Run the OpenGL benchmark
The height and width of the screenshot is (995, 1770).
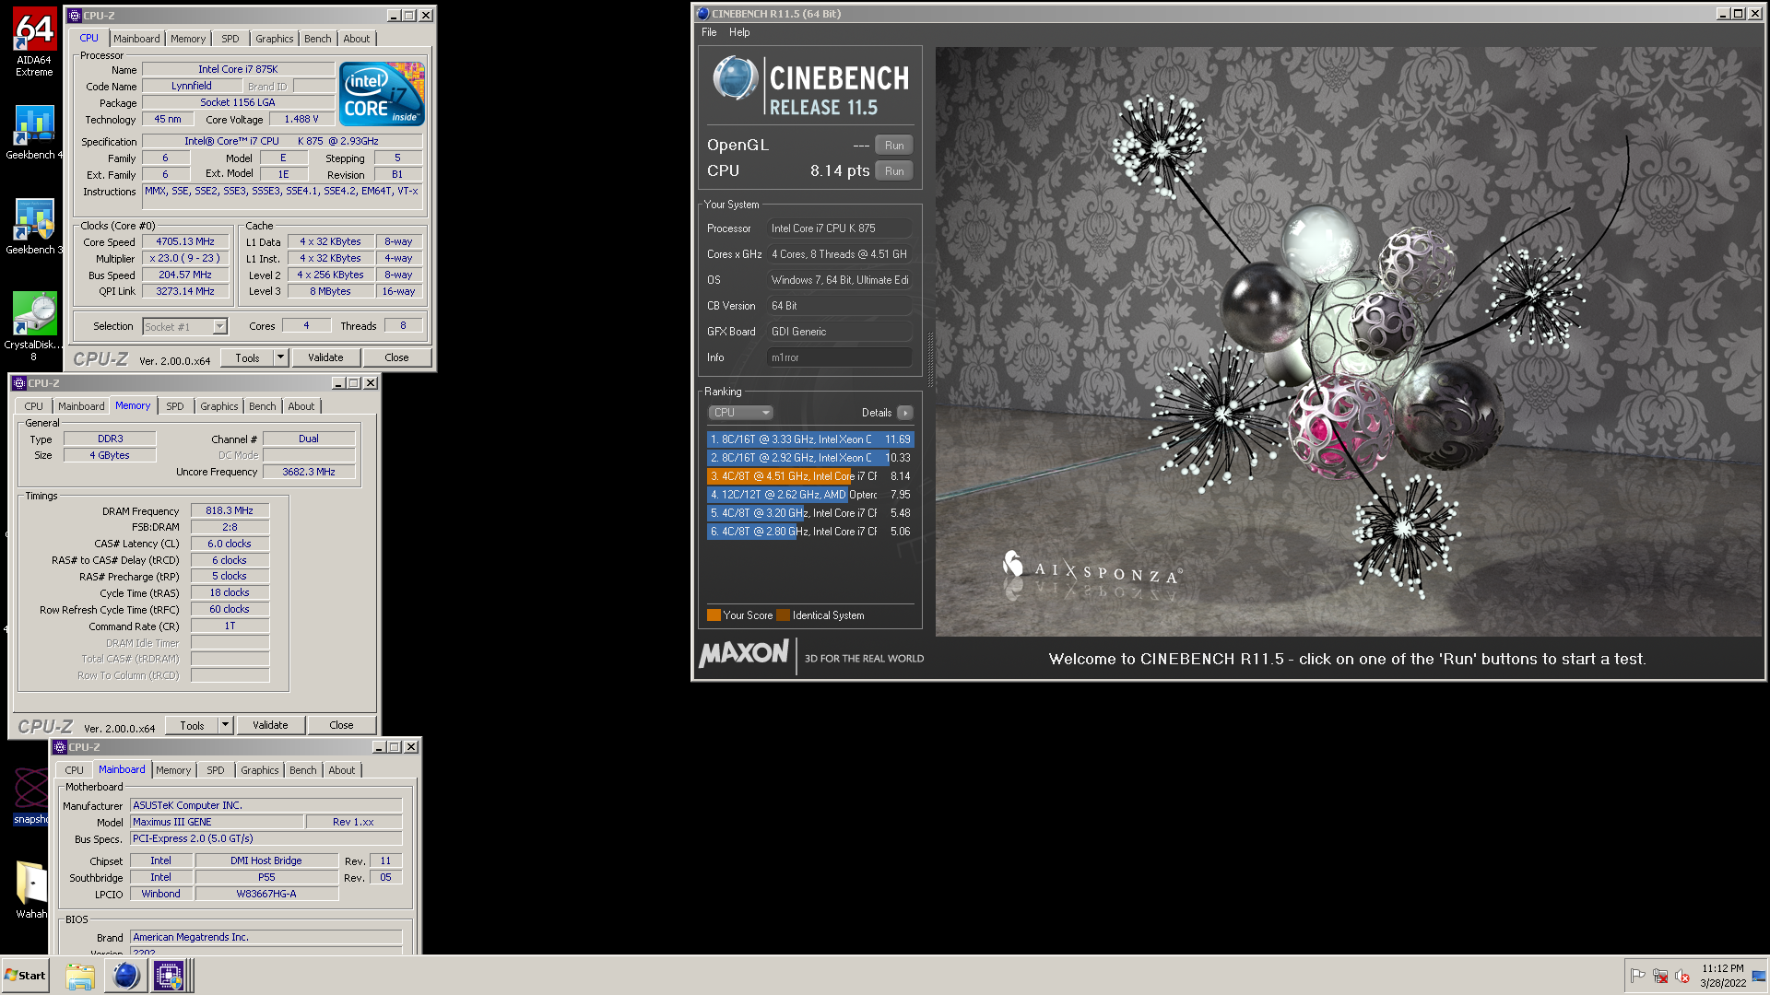pyautogui.click(x=894, y=146)
